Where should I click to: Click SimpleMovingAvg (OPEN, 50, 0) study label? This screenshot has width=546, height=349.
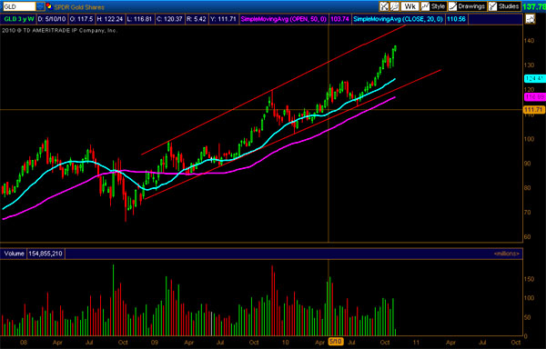(x=283, y=19)
